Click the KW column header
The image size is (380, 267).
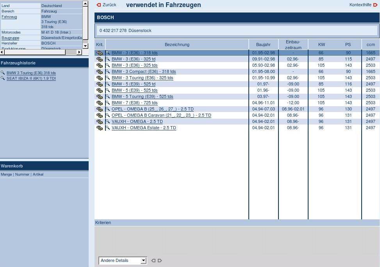(321, 44)
